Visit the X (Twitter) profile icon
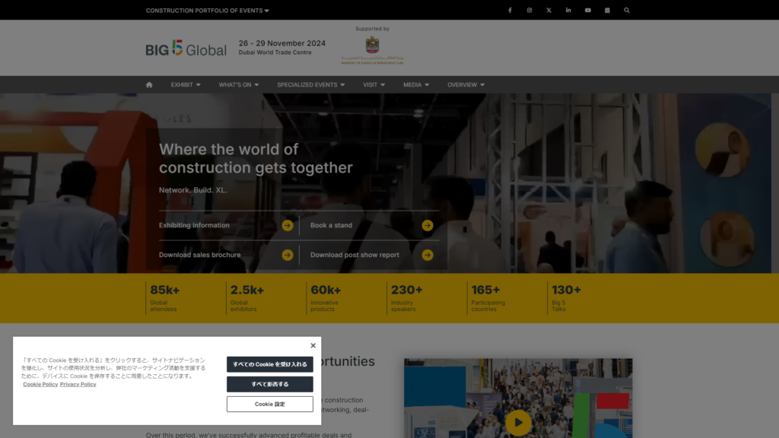 click(548, 10)
